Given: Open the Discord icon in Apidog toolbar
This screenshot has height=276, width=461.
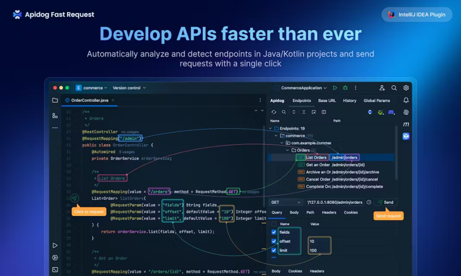Looking at the screenshot, I should pos(391,112).
